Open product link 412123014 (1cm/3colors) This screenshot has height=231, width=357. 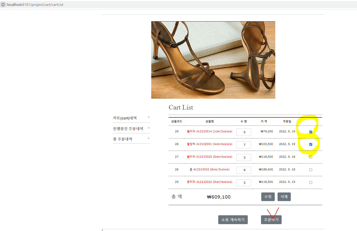(x=210, y=131)
